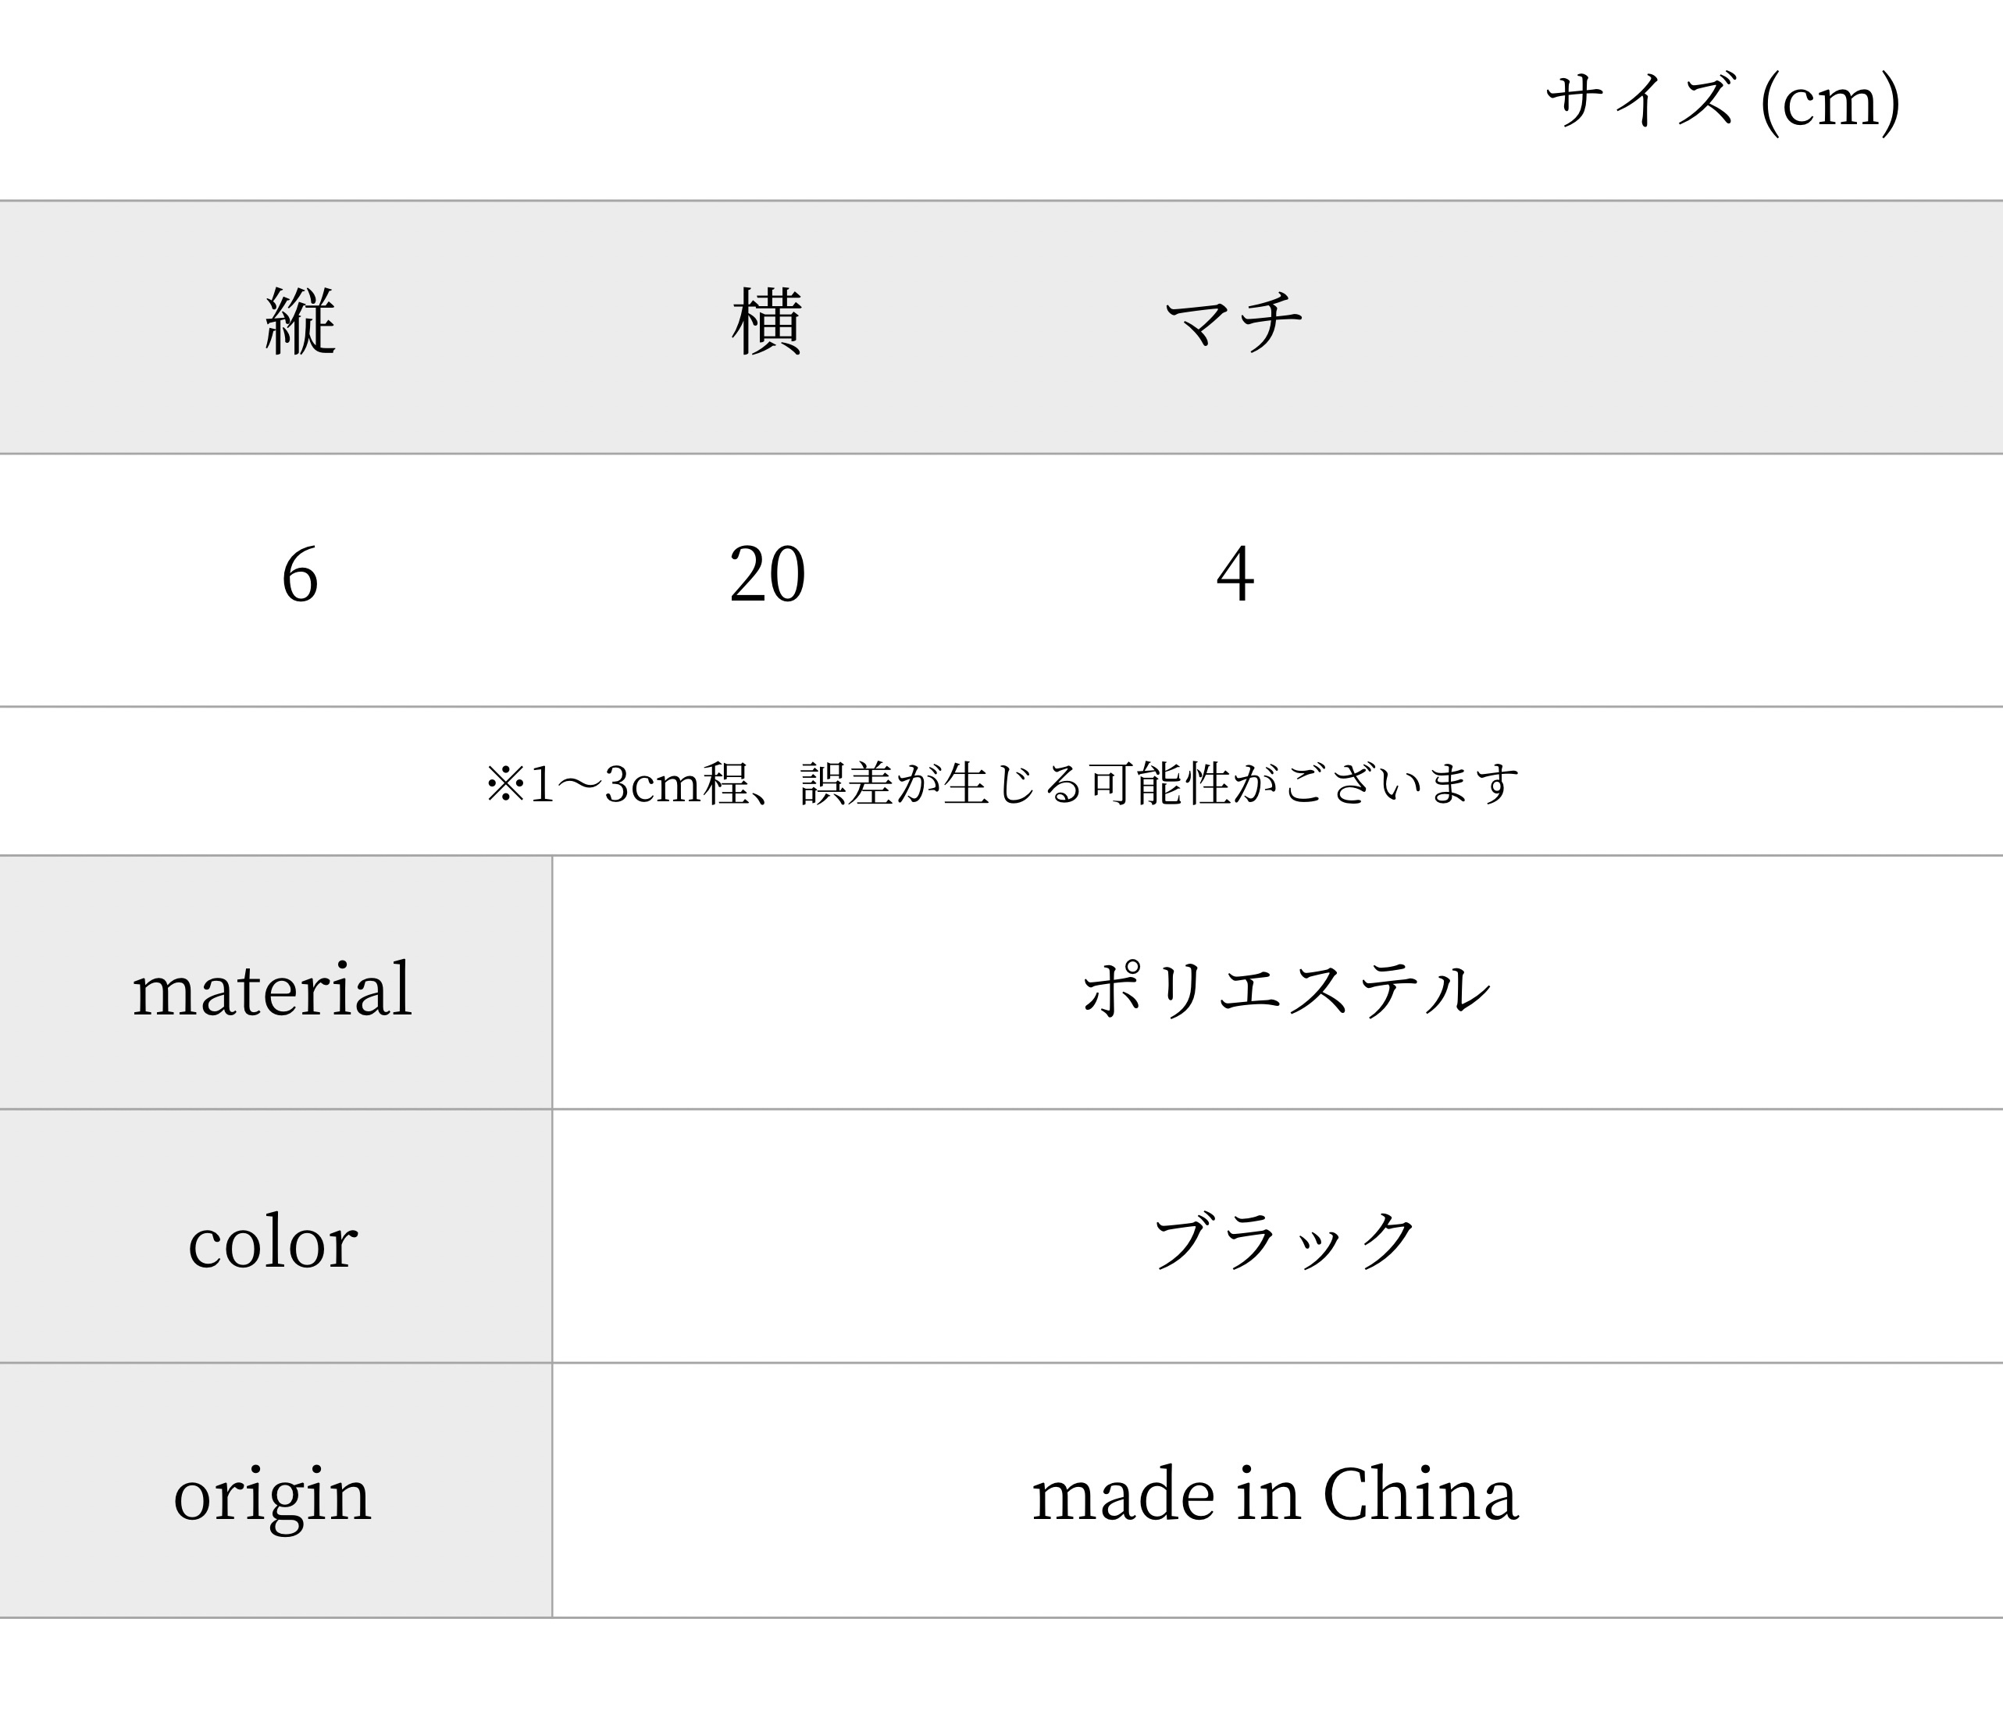
Task: Select the origin row label
Action: tap(273, 1496)
